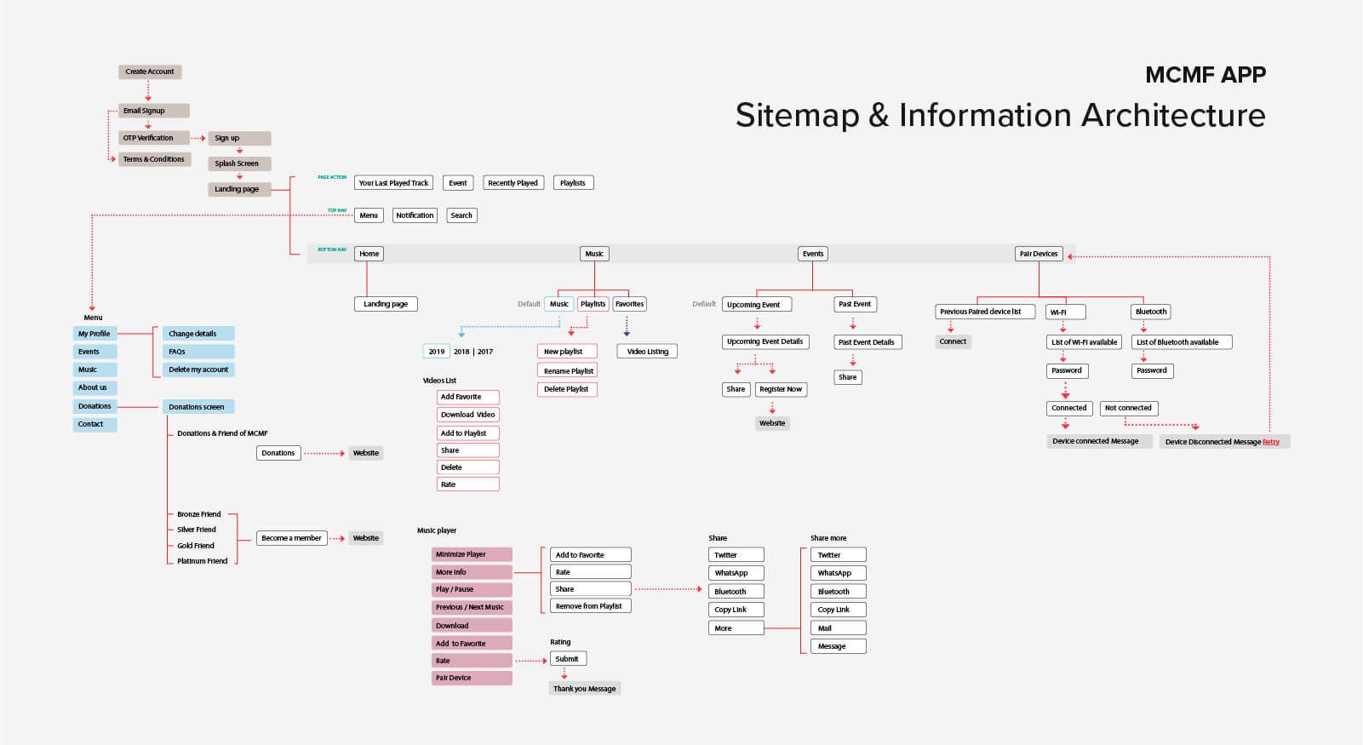1363x745 pixels.
Task: Click the Notification box in top nav
Action: click(x=415, y=215)
